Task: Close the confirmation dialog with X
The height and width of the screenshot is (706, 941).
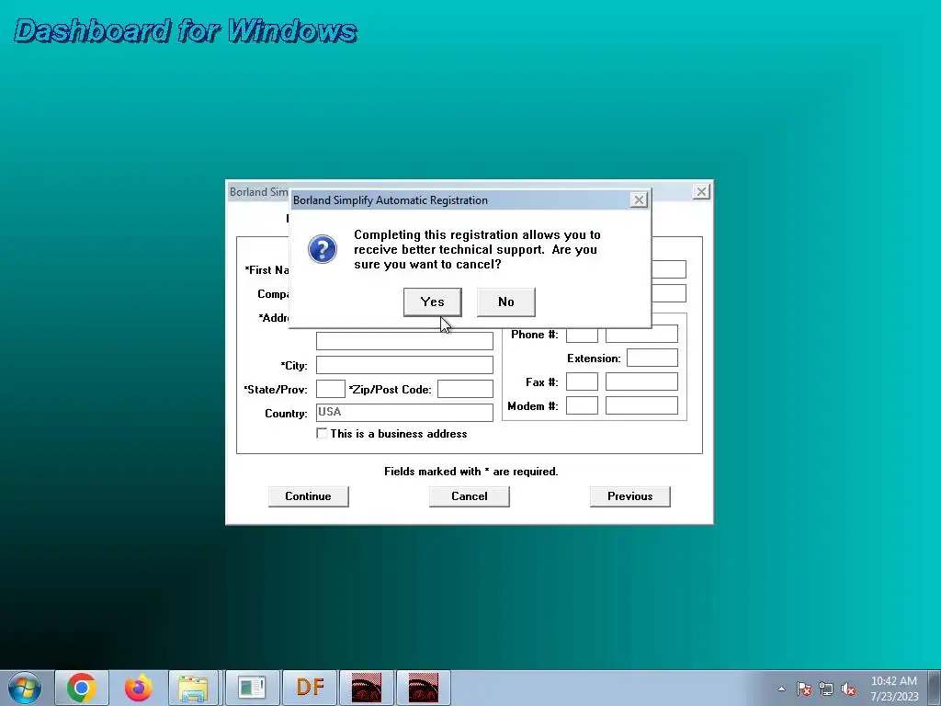Action: pyautogui.click(x=640, y=199)
